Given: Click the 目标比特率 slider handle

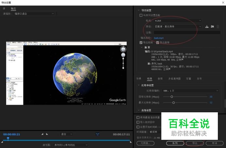Looking at the screenshot, I should pos(172,97).
